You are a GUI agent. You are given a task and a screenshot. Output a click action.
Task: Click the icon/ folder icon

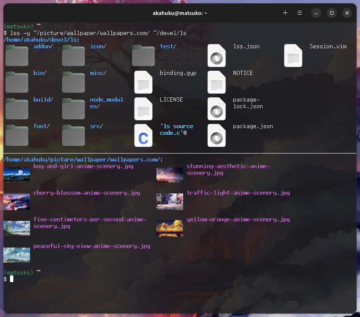[74, 56]
